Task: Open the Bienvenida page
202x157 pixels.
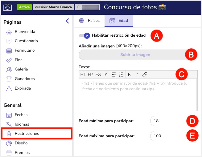Action: [25, 32]
